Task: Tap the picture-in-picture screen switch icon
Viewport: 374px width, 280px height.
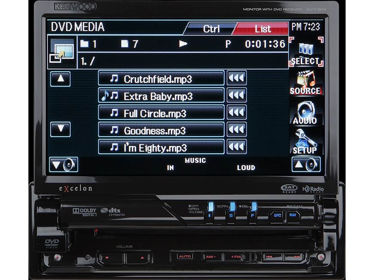Action: (62, 52)
